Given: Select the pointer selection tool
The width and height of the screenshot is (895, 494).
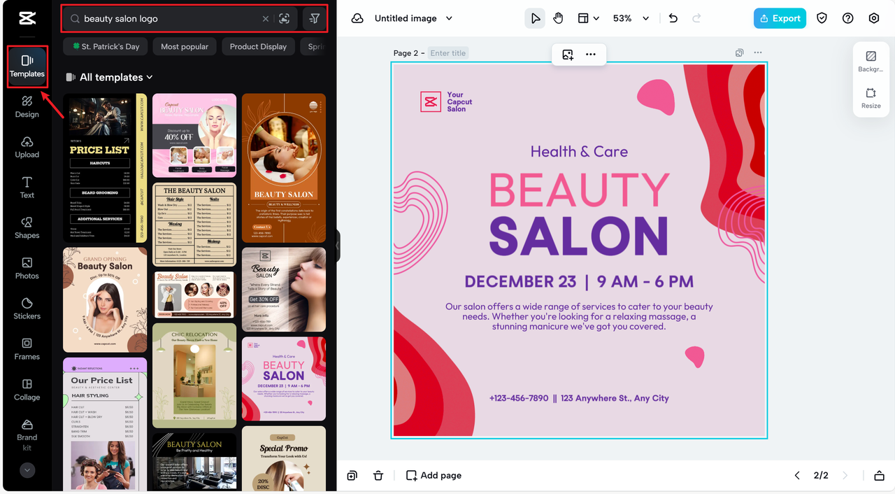Looking at the screenshot, I should point(535,18).
